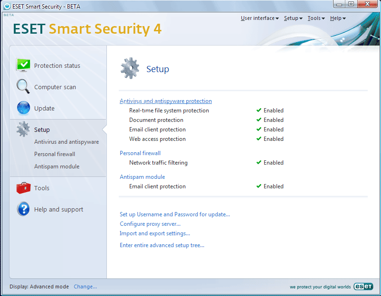The height and width of the screenshot is (296, 381).
Task: Click checkmark beside Web access protection
Action: point(259,139)
